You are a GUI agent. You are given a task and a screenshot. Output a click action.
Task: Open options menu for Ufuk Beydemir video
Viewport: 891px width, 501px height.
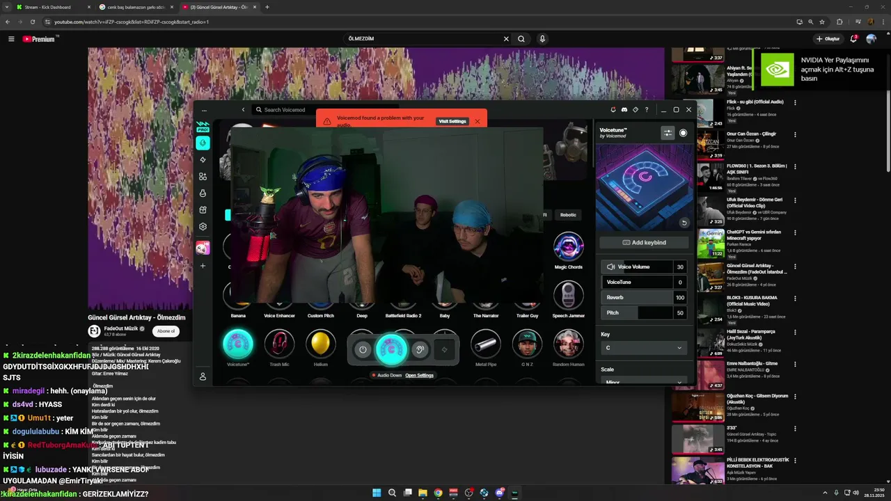pyautogui.click(x=795, y=200)
